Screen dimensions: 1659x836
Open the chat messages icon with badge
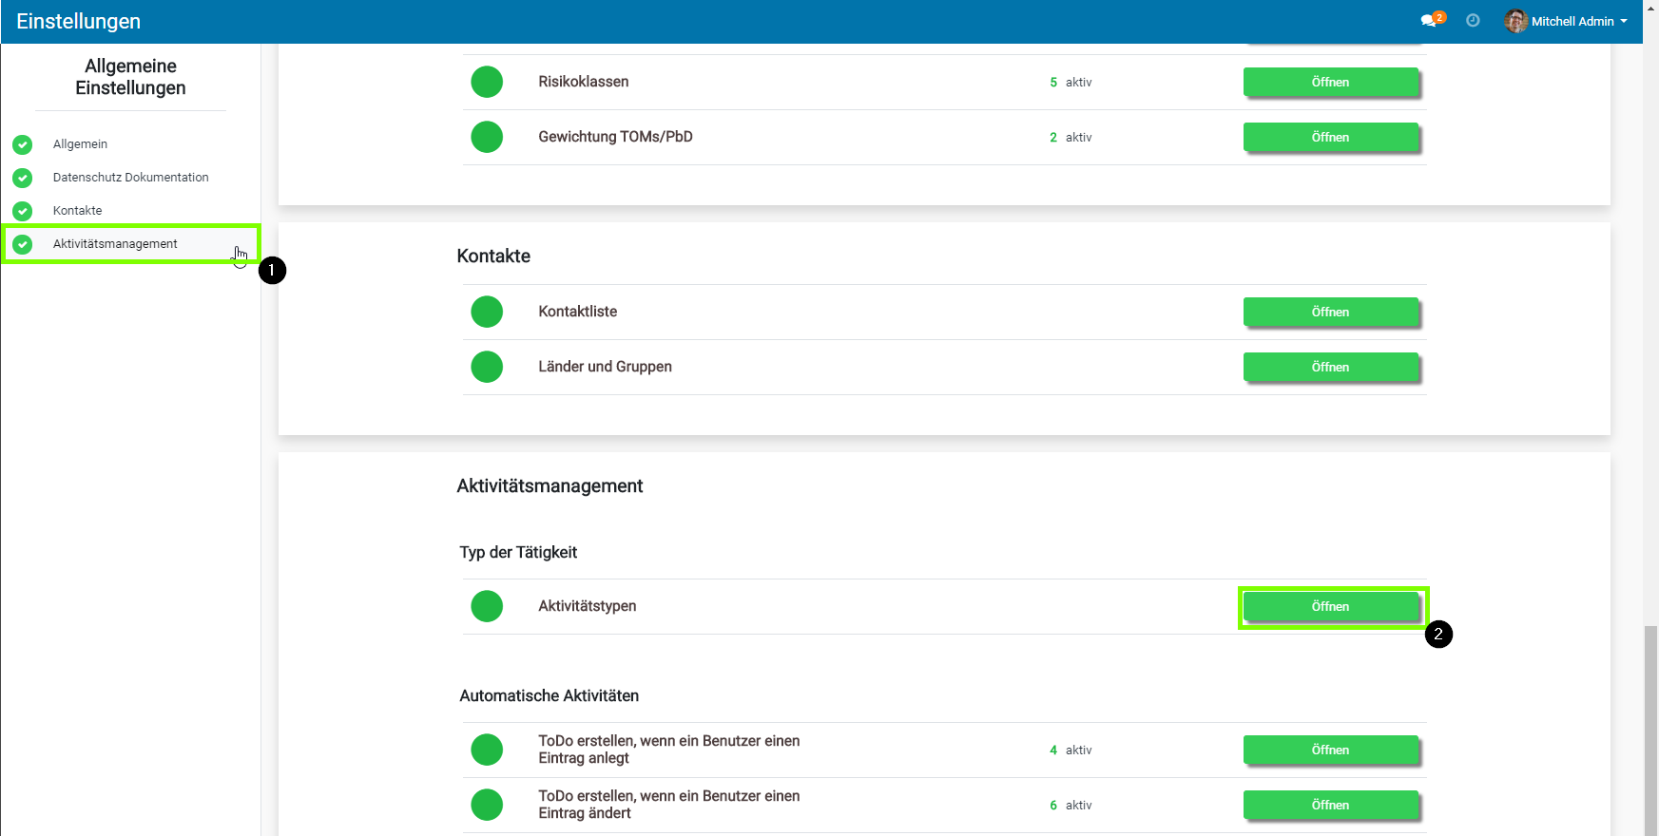coord(1430,21)
